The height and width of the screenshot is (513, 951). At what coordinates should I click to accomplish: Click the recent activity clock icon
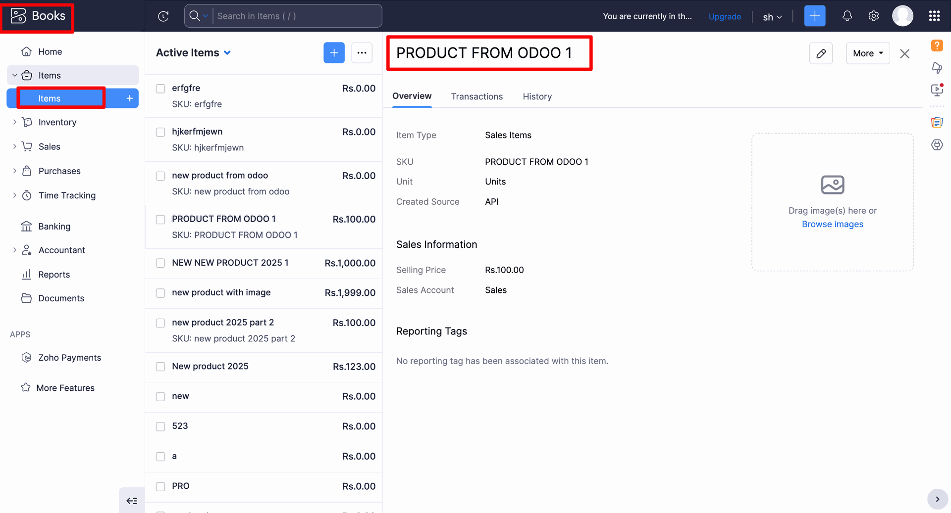pyautogui.click(x=163, y=16)
